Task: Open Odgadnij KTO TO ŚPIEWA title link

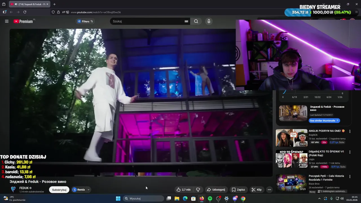Action: point(326,153)
